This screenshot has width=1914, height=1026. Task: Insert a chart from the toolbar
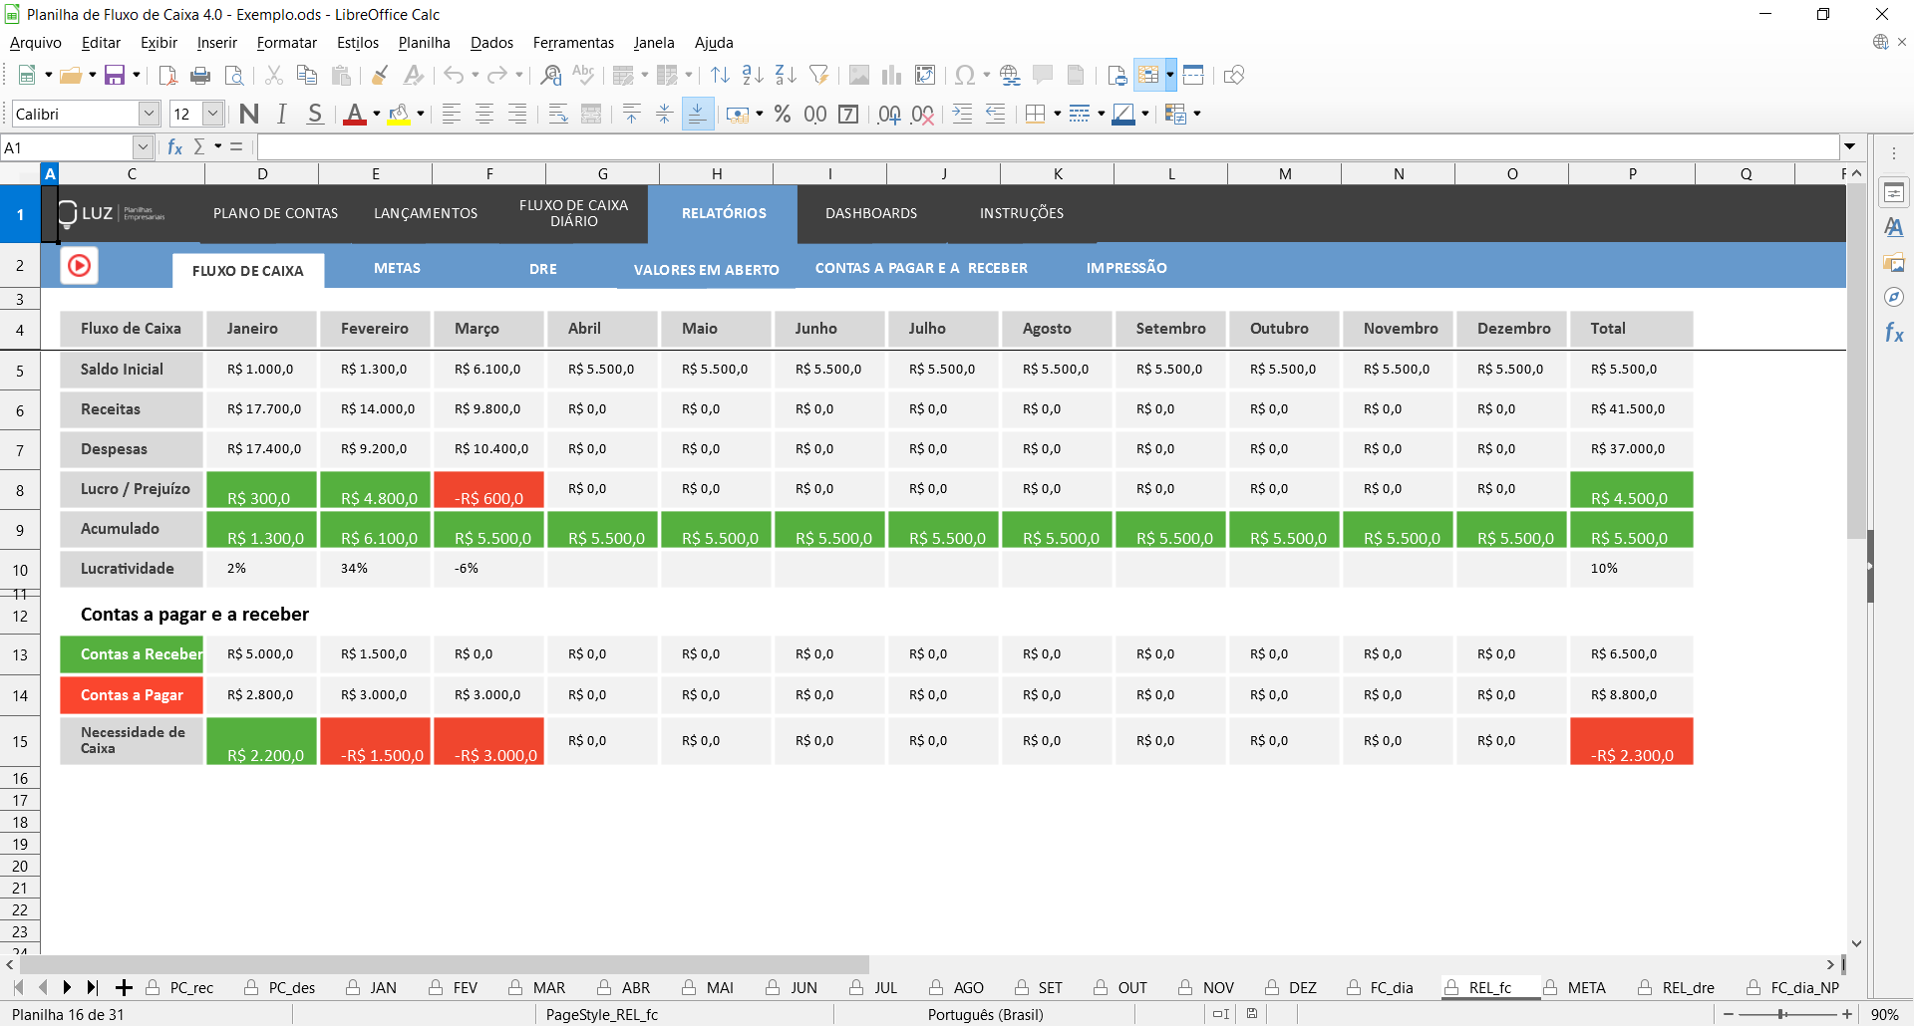click(x=891, y=76)
